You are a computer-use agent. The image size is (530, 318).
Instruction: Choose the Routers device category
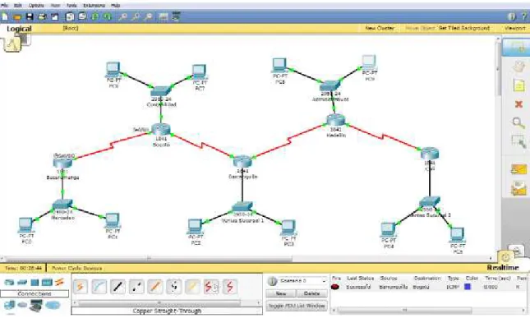click(x=9, y=282)
